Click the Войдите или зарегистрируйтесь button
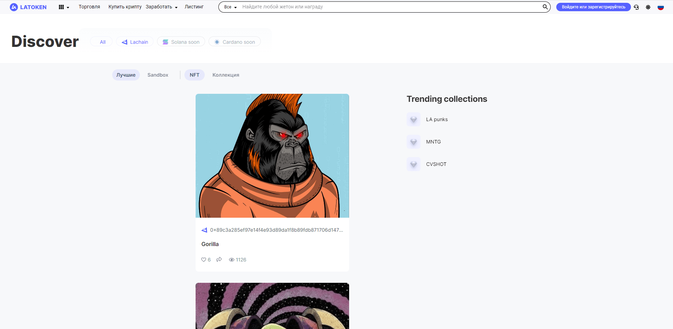Viewport: 673px width, 329px height. [593, 7]
